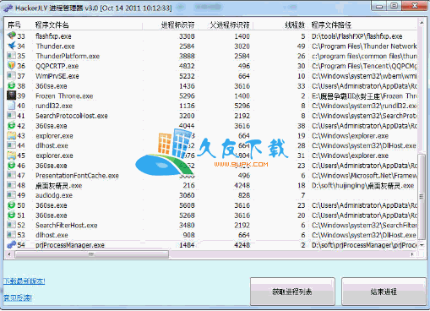Viewport: 430px width, 311px height.
Task: Click the WmiPrvSE.exe icon in row 37
Action: click(x=11, y=75)
